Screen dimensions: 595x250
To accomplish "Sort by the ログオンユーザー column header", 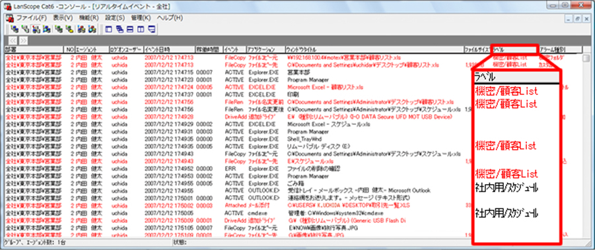I will pyautogui.click(x=126, y=49).
